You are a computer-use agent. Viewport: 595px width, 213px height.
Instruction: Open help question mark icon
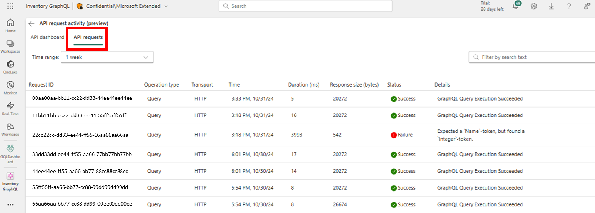pyautogui.click(x=569, y=6)
